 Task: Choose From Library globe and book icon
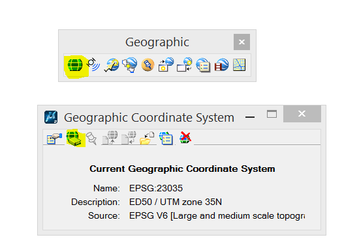(74, 138)
